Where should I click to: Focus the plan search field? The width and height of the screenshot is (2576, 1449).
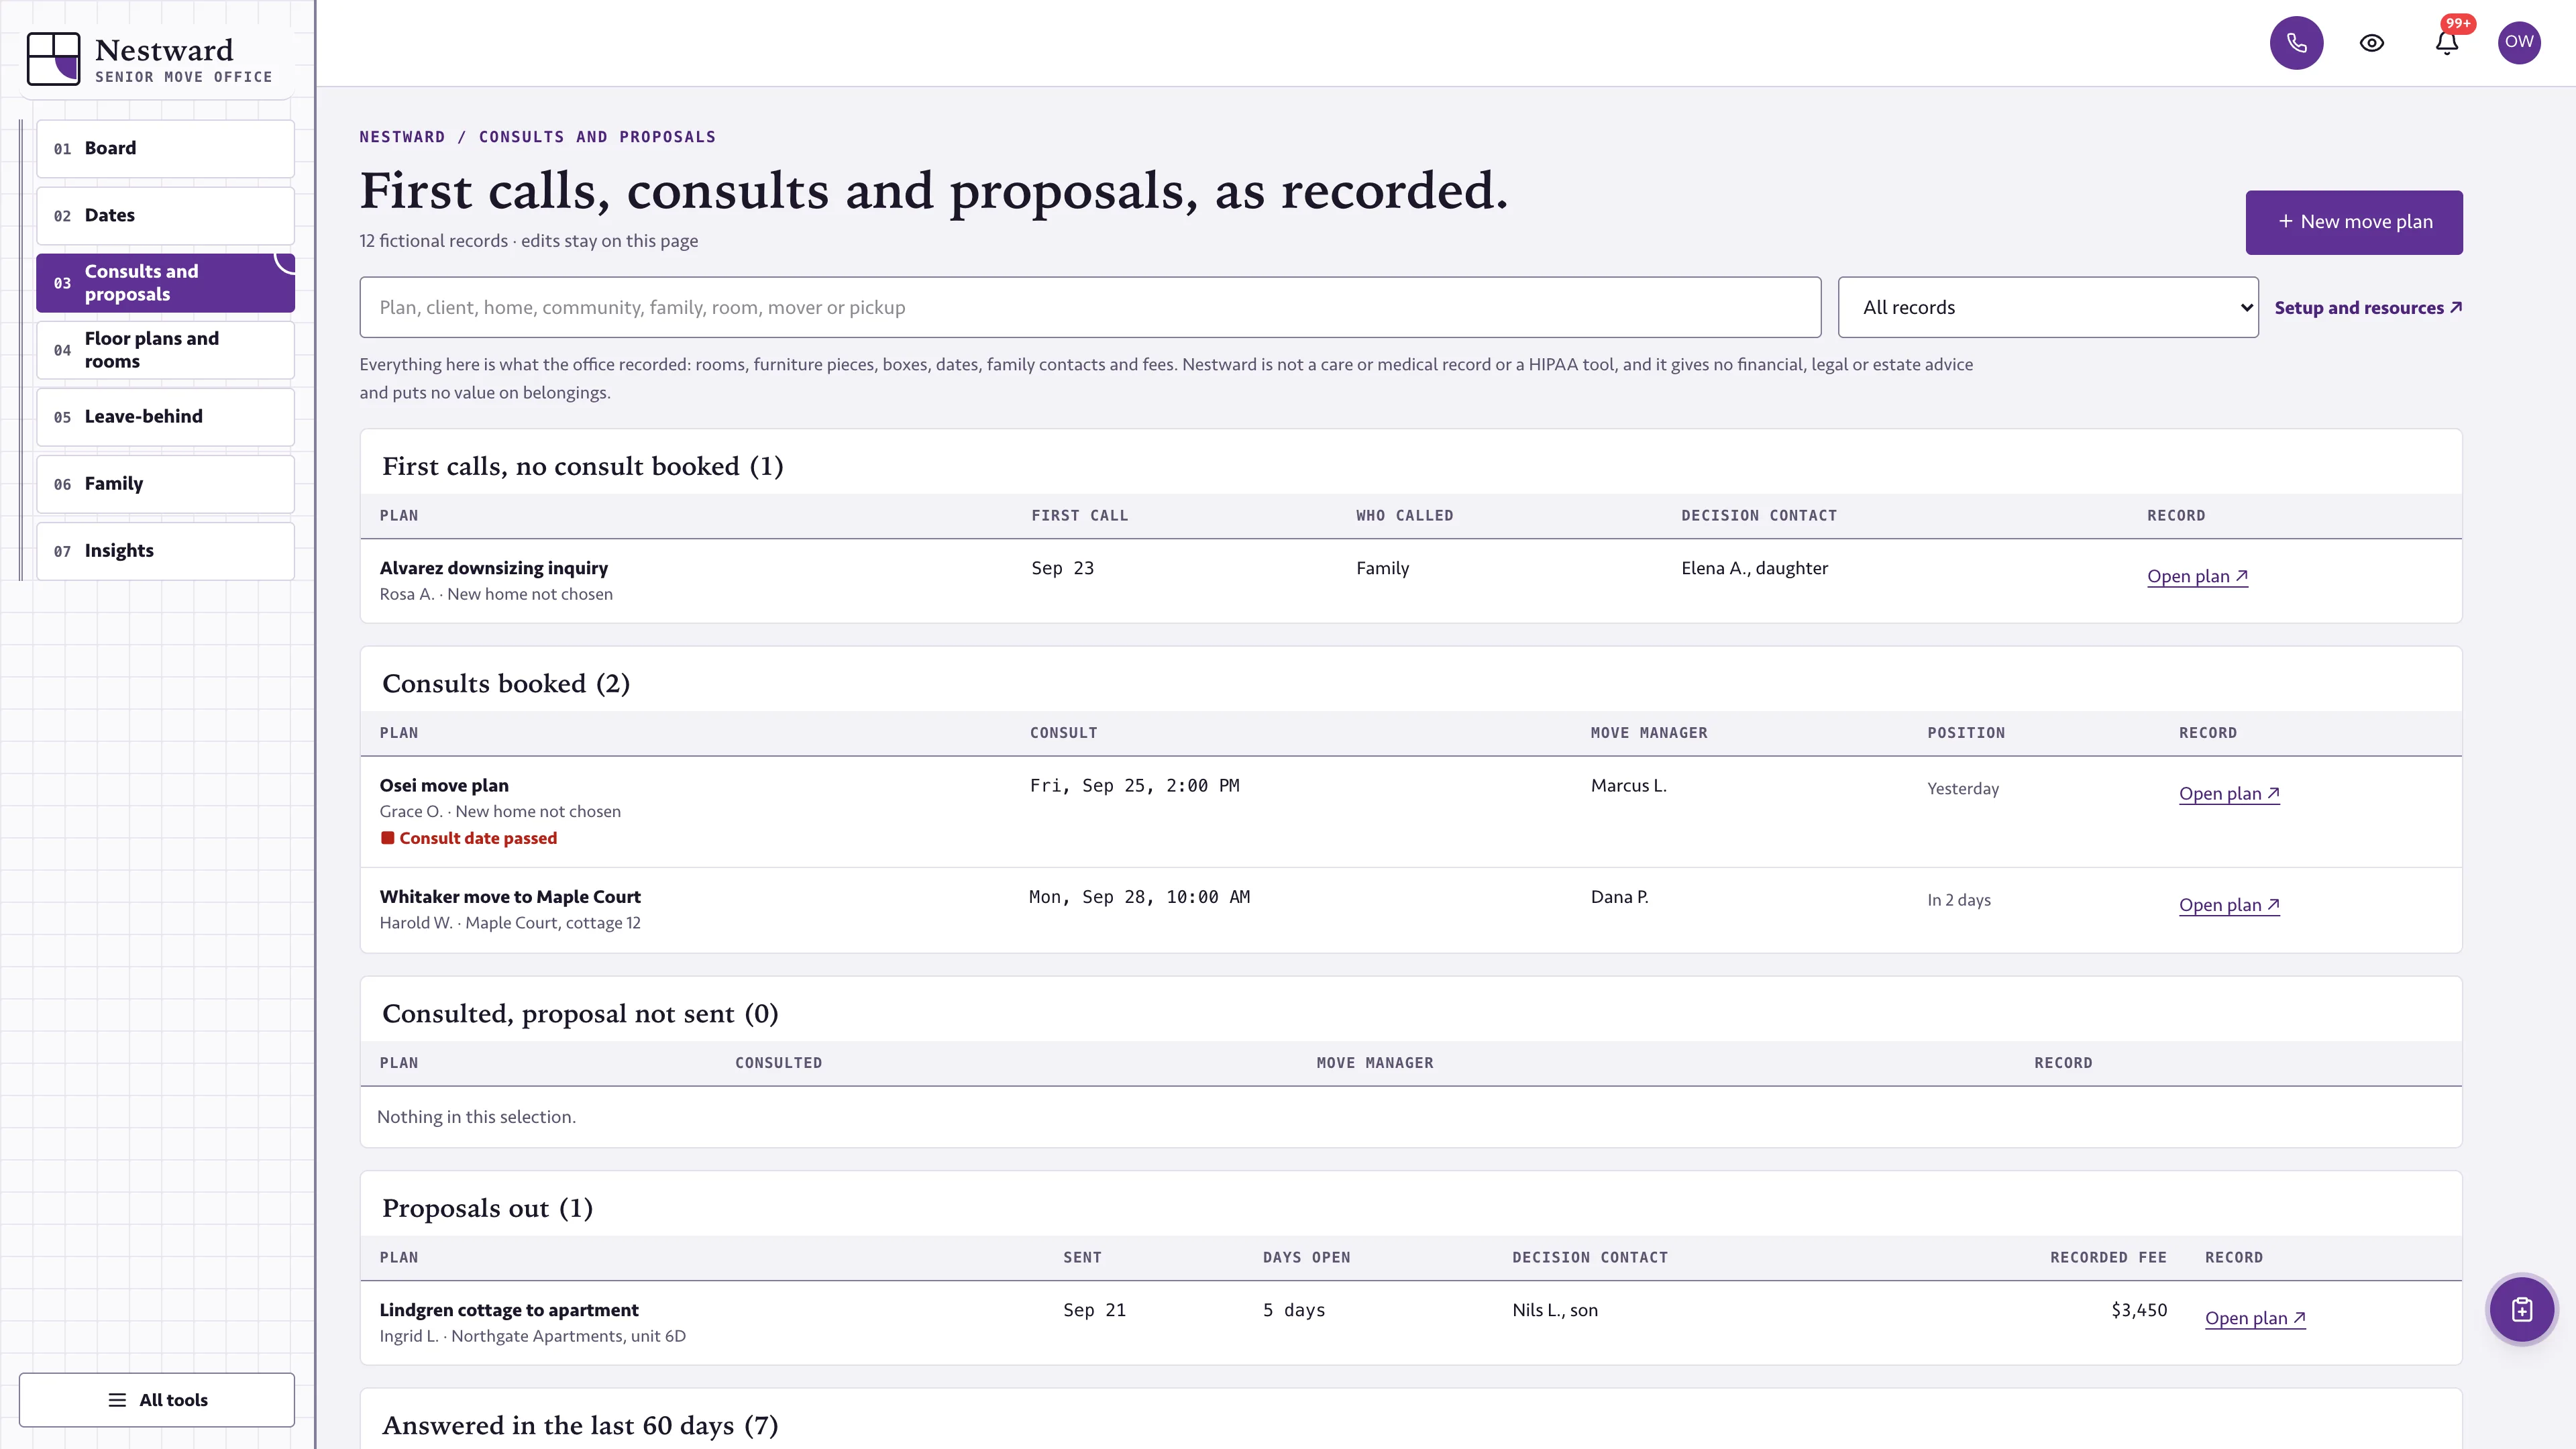[1090, 307]
